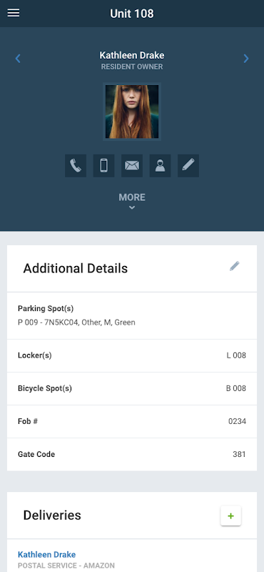264x572 pixels.
Task: Tap the edit resident pencil icon
Action: [188, 166]
